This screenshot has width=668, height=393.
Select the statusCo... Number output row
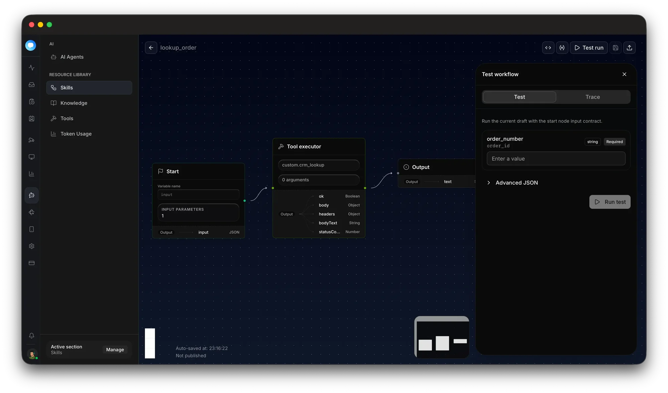pyautogui.click(x=339, y=232)
